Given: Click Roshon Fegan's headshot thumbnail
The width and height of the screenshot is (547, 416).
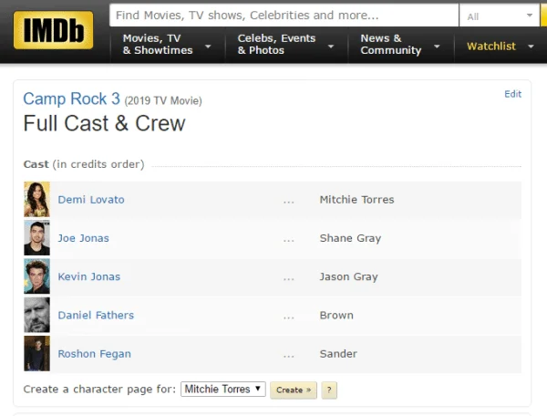Looking at the screenshot, I should tap(36, 354).
